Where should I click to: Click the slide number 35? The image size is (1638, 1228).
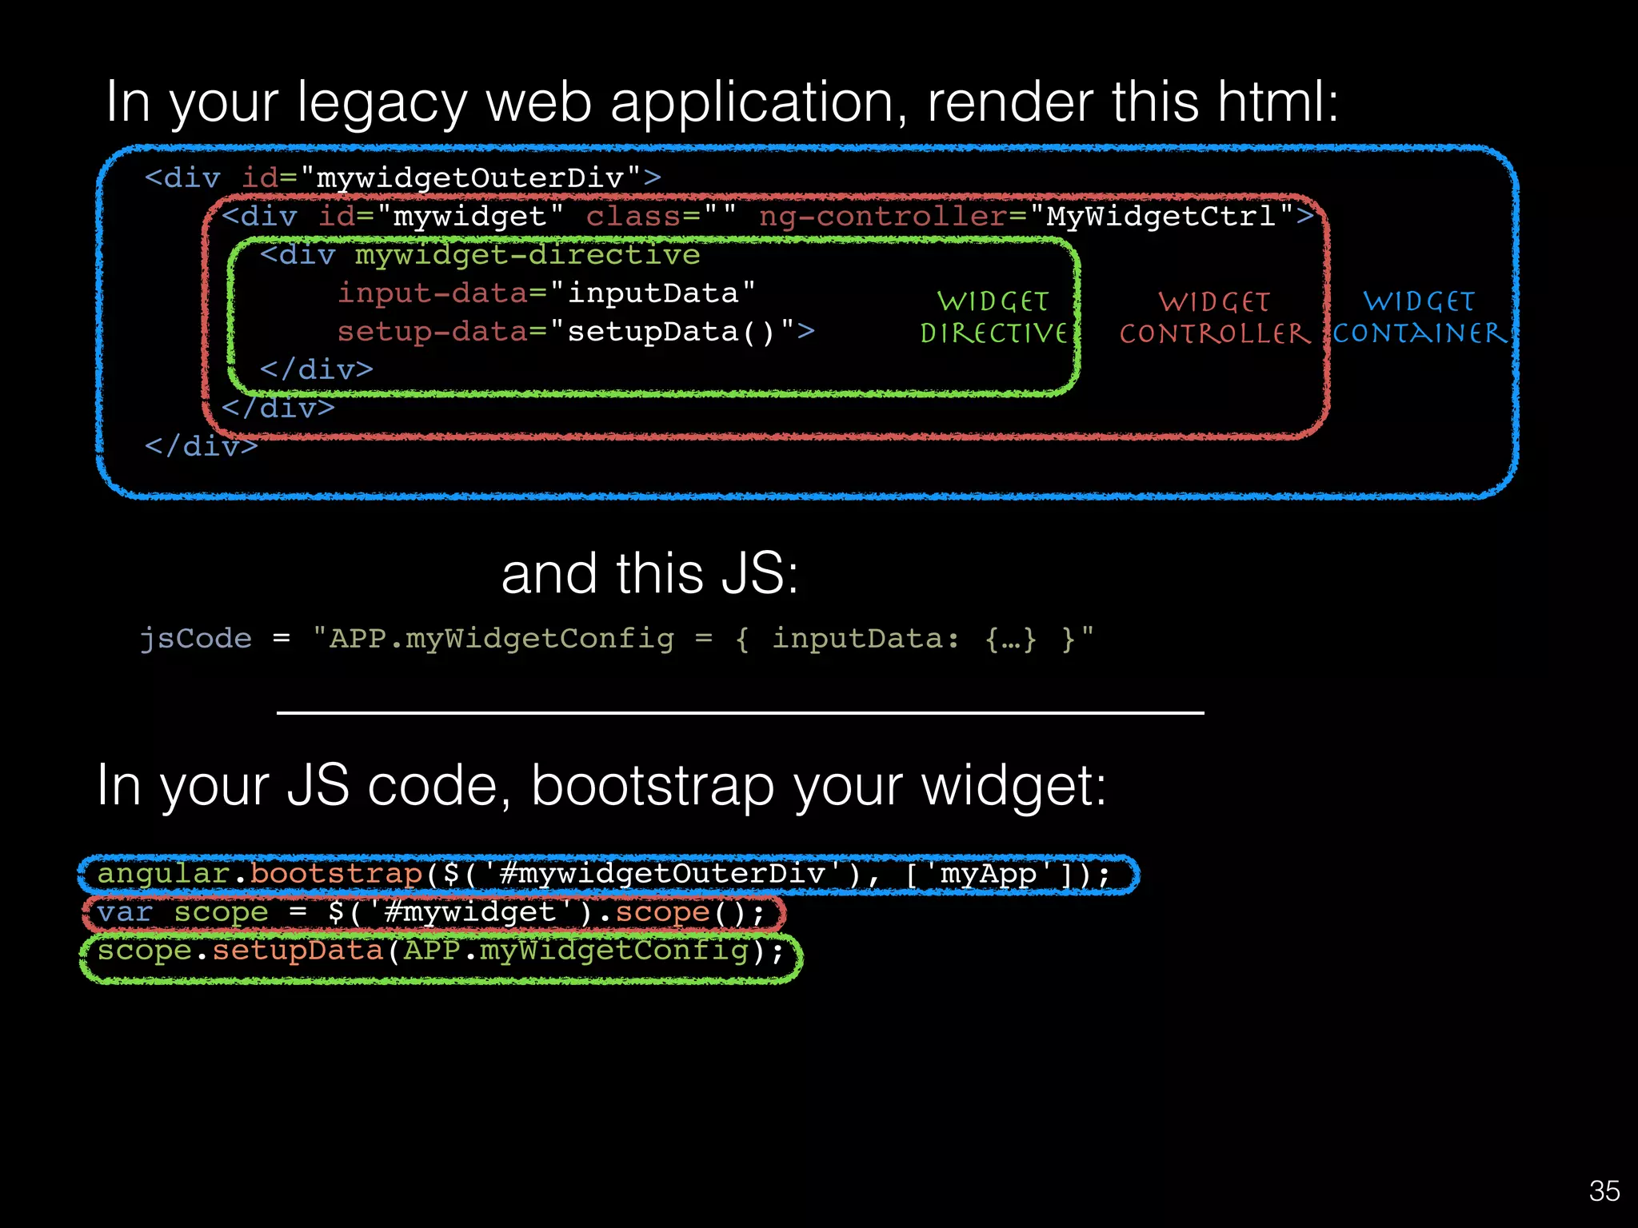point(1604,1191)
